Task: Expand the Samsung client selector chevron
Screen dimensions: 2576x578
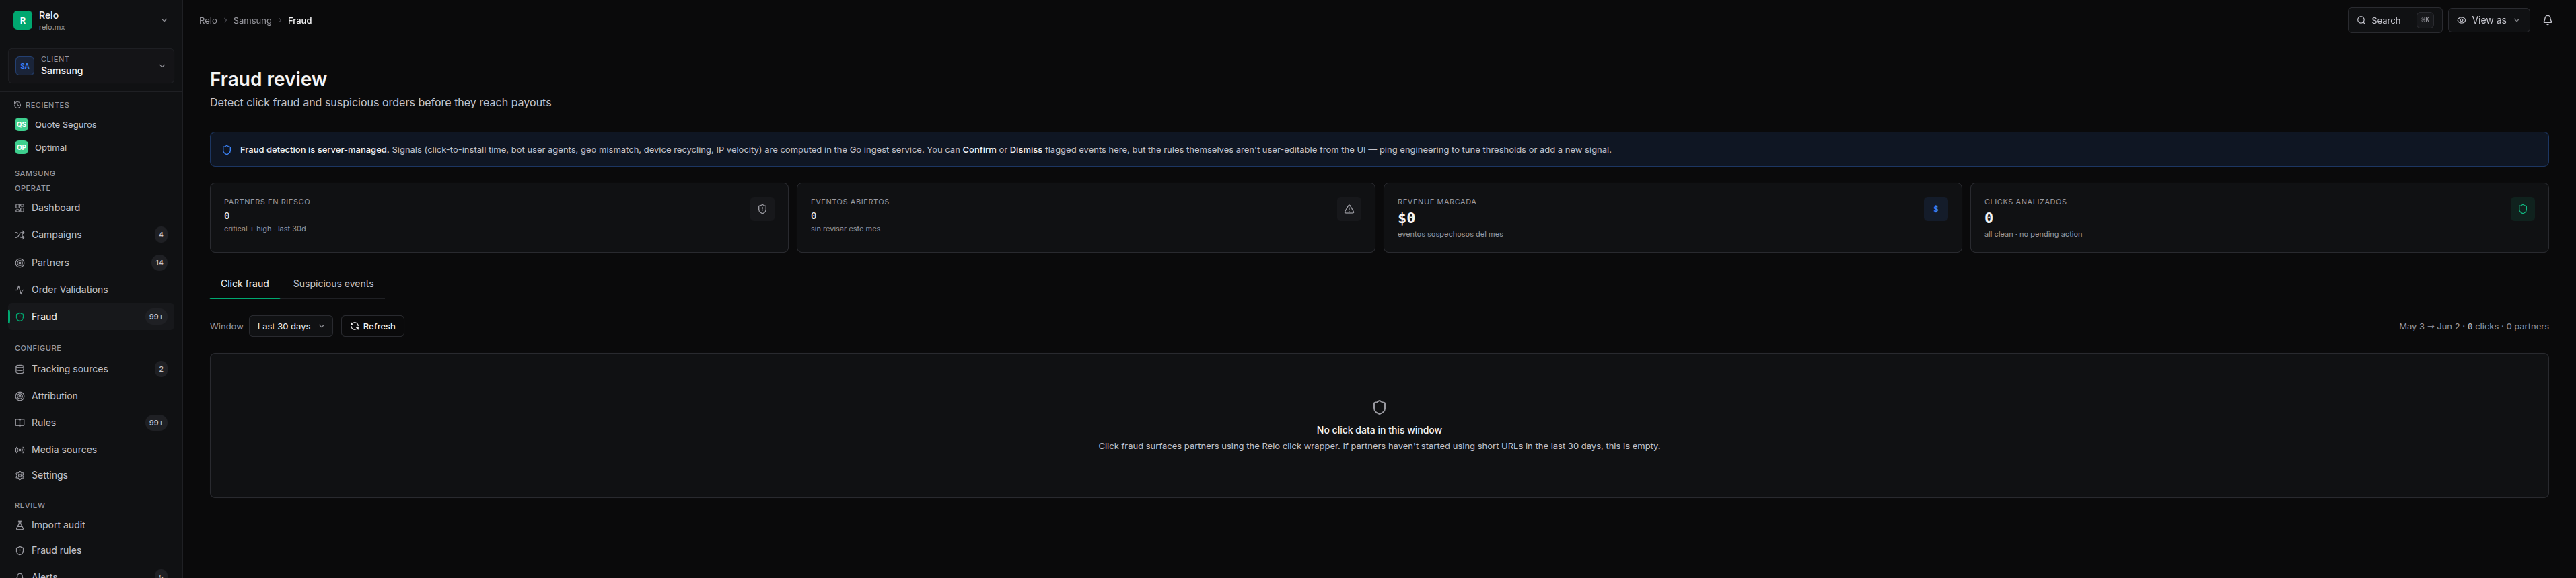Action: pyautogui.click(x=162, y=66)
